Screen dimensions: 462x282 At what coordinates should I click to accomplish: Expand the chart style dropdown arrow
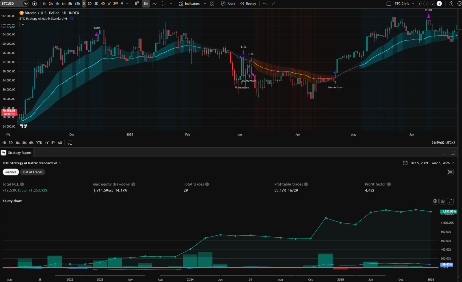171,4
